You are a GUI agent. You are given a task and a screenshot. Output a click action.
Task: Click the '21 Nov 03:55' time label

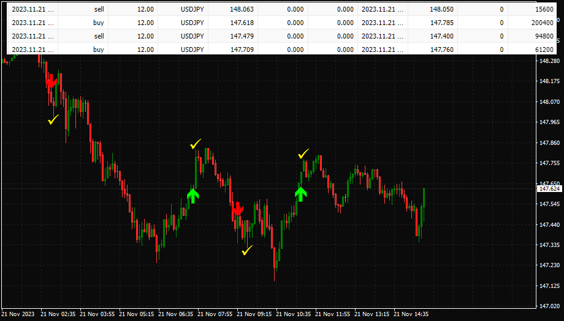pyautogui.click(x=97, y=314)
